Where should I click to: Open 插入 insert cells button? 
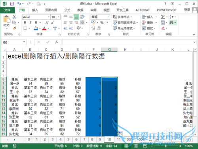(149, 17)
